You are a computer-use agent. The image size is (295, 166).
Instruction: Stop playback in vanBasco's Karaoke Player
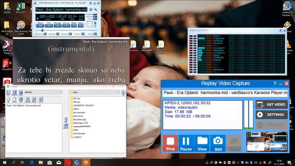(x=66, y=26)
